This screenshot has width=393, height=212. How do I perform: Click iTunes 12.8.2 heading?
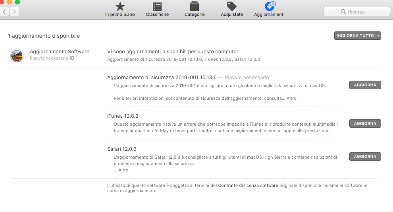click(x=123, y=116)
